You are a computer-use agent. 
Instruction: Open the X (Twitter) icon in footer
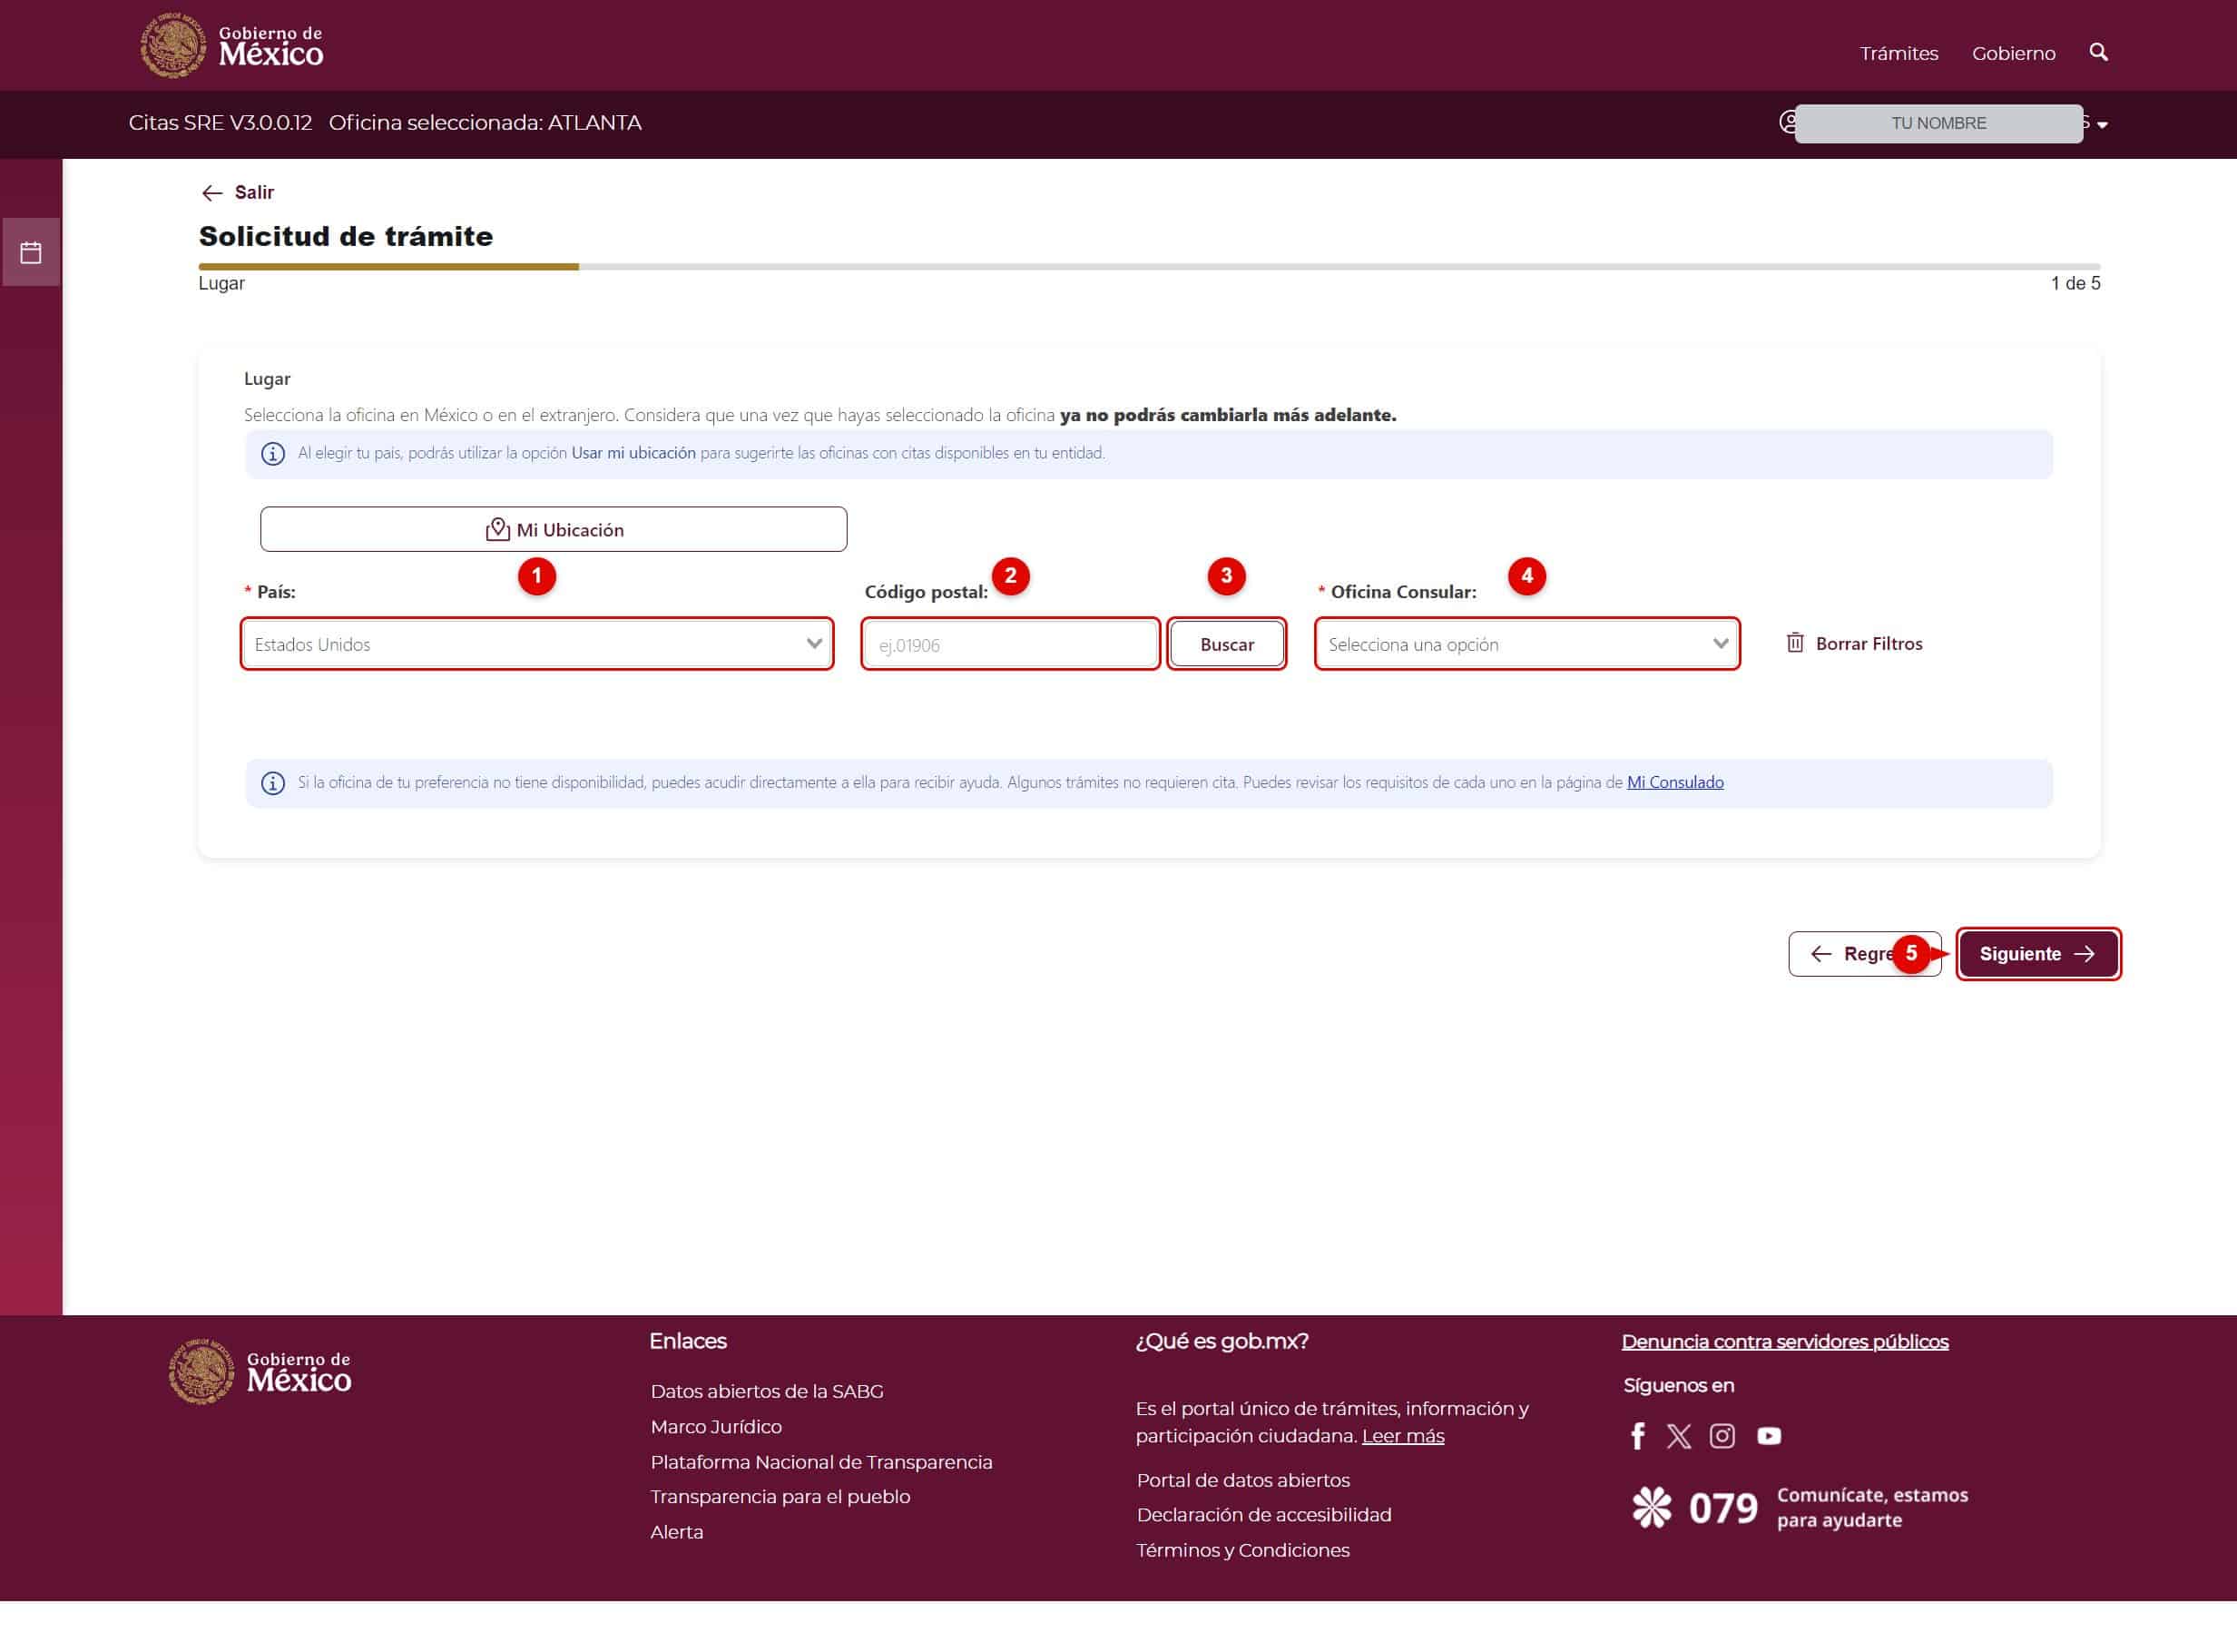click(x=1678, y=1435)
